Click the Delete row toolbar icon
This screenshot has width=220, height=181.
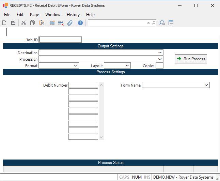pos(61,23)
